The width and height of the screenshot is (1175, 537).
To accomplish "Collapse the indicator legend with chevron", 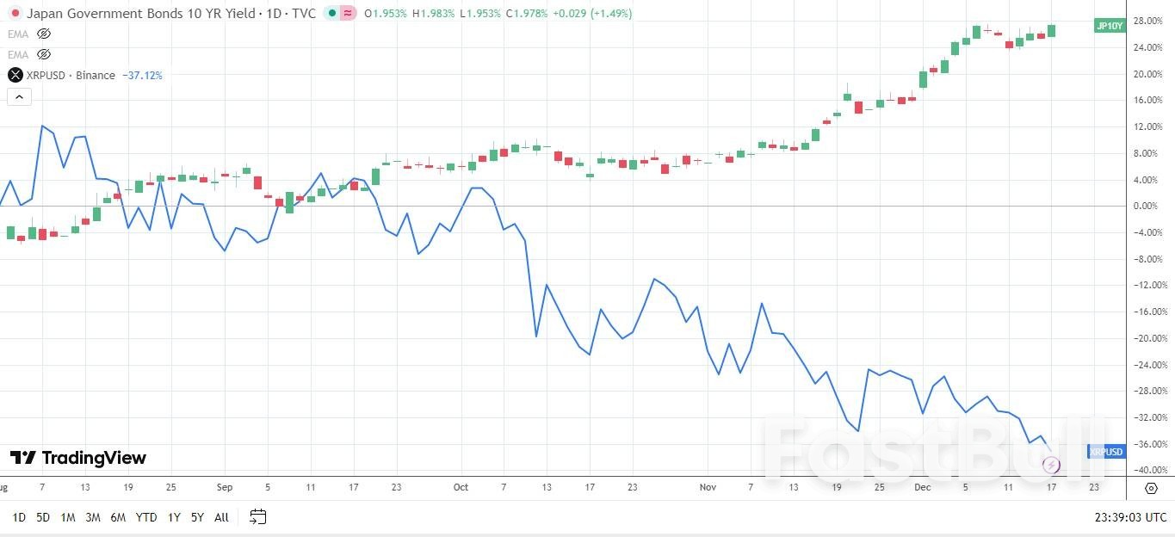I will (x=19, y=97).
